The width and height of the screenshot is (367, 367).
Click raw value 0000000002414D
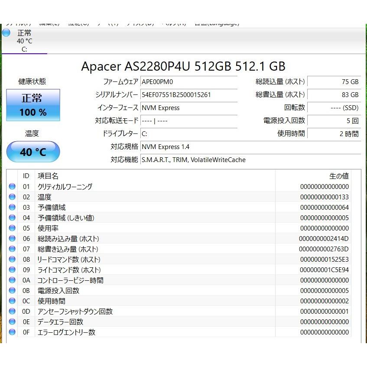[324, 239]
